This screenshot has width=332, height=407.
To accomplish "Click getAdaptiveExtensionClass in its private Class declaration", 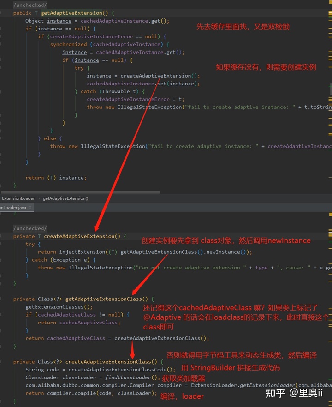I will pos(103,299).
